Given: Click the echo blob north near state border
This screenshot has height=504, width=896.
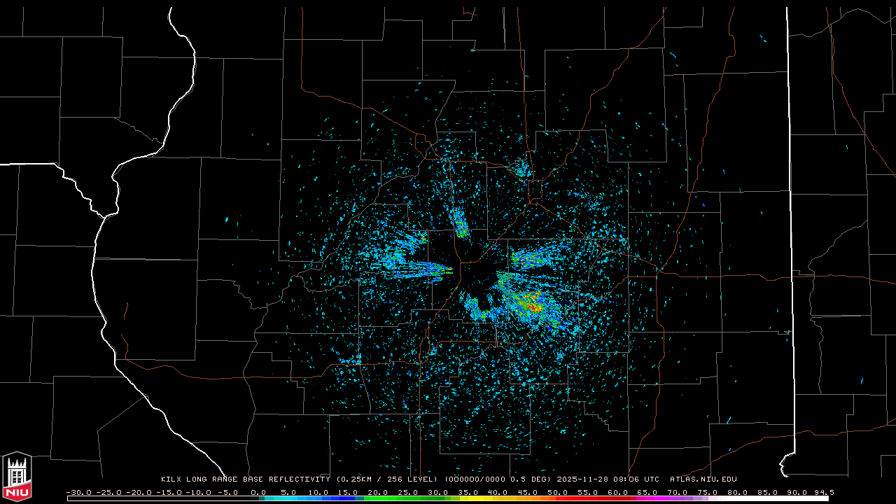Looking at the screenshot, I should tap(521, 169).
